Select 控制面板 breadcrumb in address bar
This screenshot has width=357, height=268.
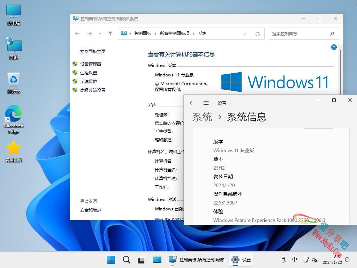(143, 33)
